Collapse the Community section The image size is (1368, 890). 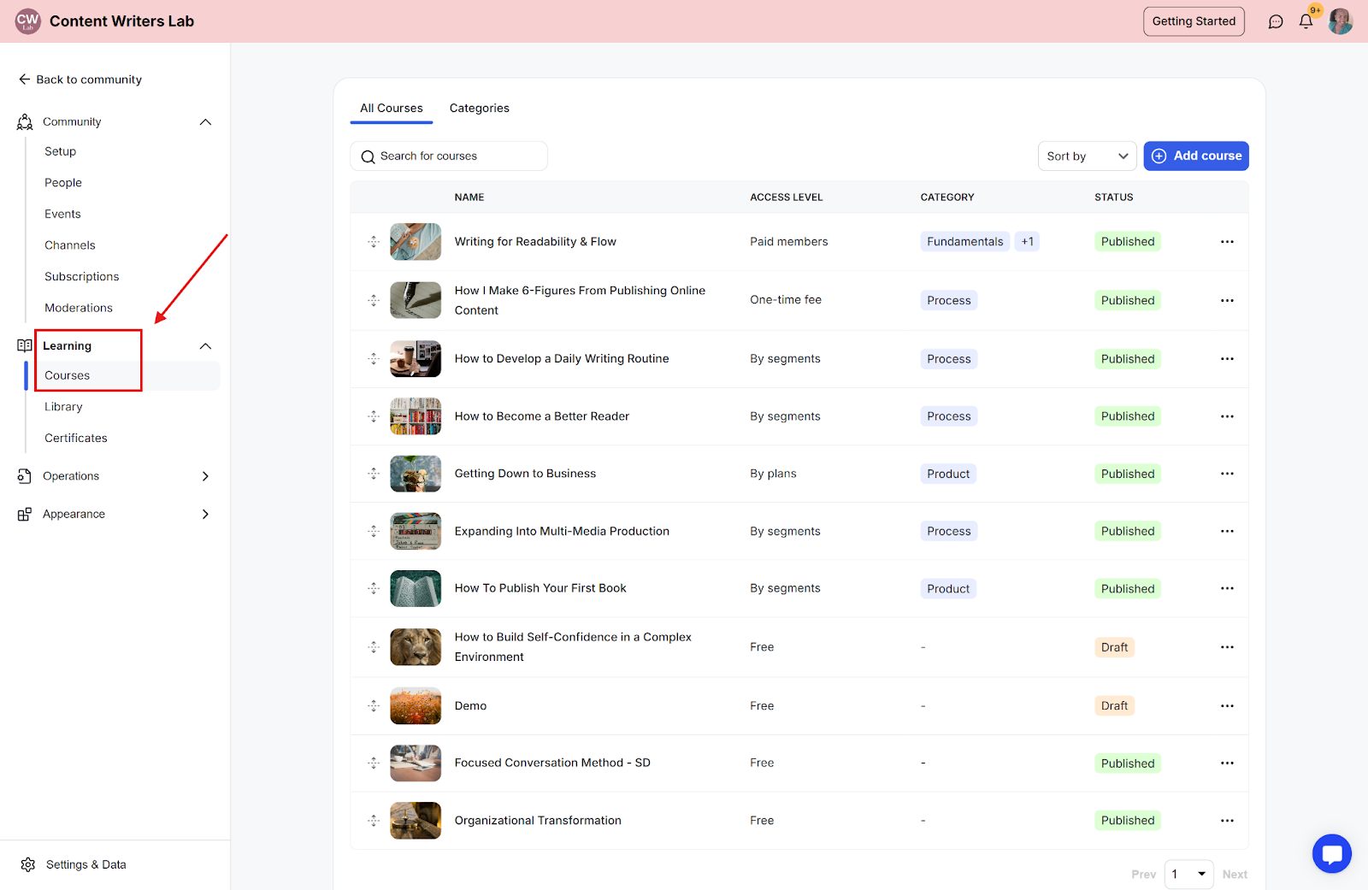coord(205,122)
